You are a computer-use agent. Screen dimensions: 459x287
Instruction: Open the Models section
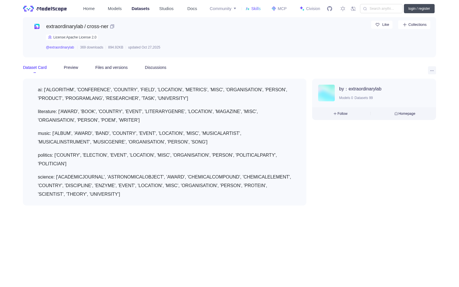(x=115, y=9)
